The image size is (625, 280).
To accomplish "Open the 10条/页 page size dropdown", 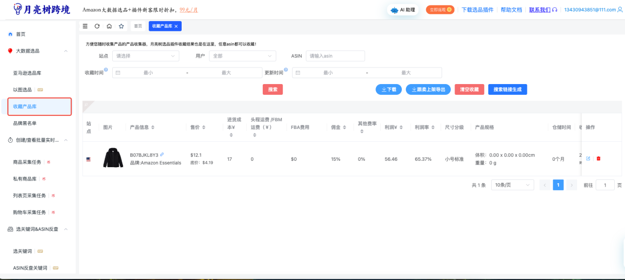I will [x=512, y=185].
